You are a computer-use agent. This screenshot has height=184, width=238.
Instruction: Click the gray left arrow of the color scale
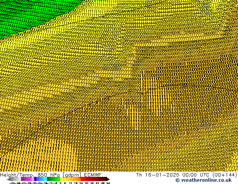[9, 179]
